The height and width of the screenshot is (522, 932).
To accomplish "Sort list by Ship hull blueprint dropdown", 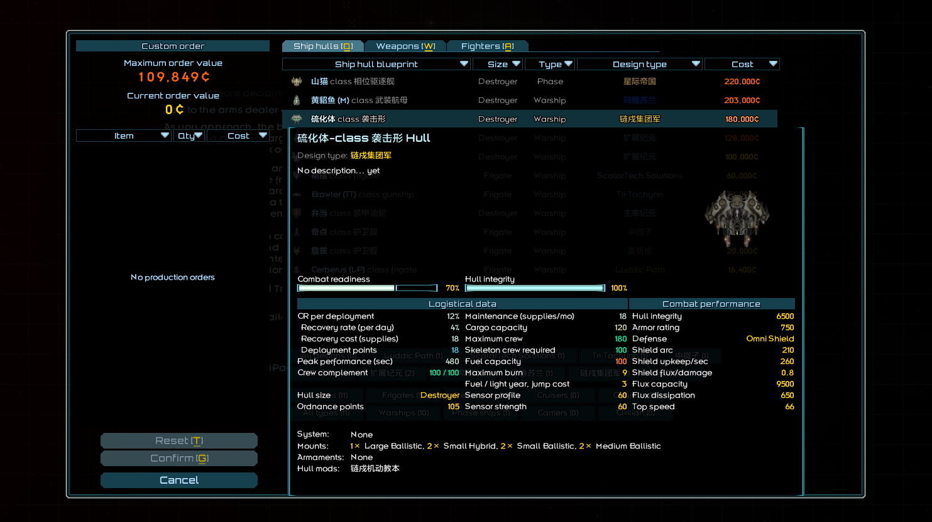I will [376, 64].
